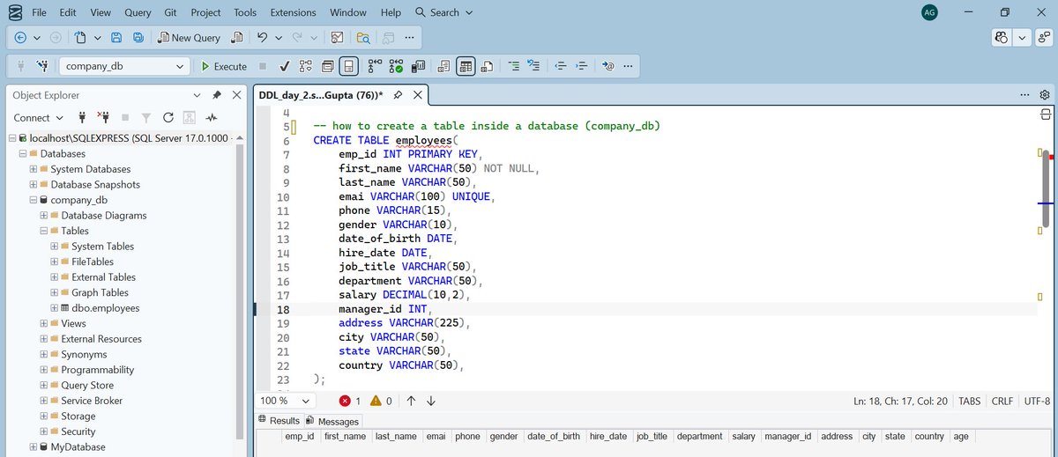This screenshot has height=457, width=1058.
Task: Click the Save file icon
Action: [x=116, y=38]
